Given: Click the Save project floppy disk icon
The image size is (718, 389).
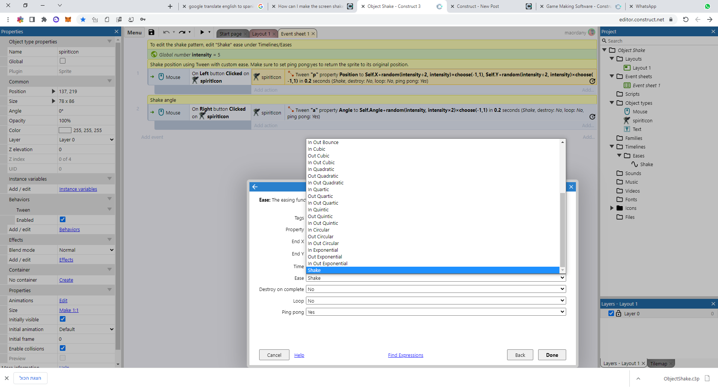Looking at the screenshot, I should pos(151,33).
